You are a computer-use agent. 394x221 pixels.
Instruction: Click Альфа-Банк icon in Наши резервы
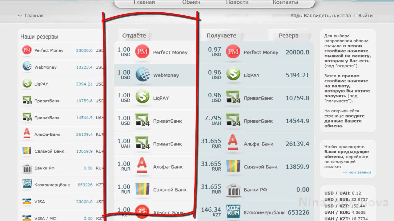pyautogui.click(x=27, y=134)
